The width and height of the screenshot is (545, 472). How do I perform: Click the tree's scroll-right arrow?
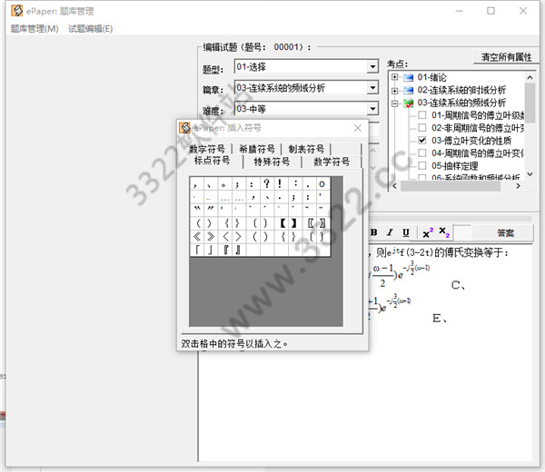click(x=518, y=186)
